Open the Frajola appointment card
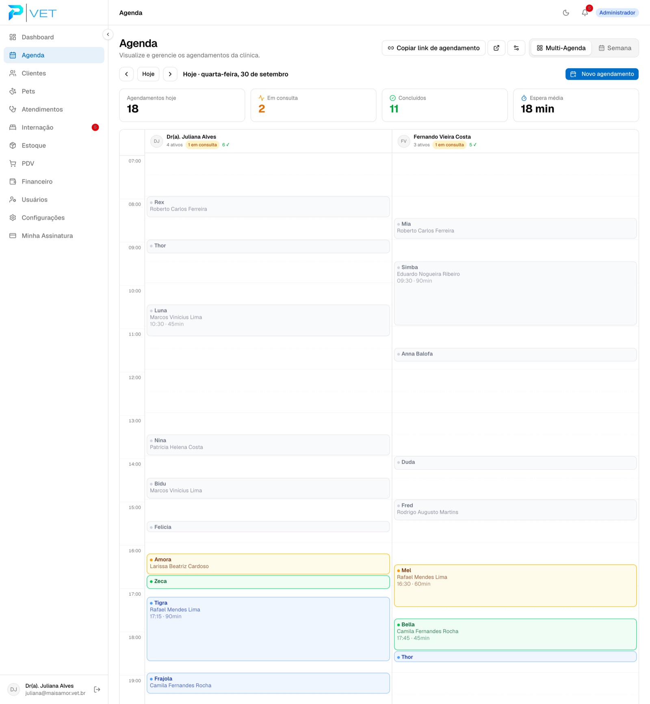650x704 pixels. (268, 683)
